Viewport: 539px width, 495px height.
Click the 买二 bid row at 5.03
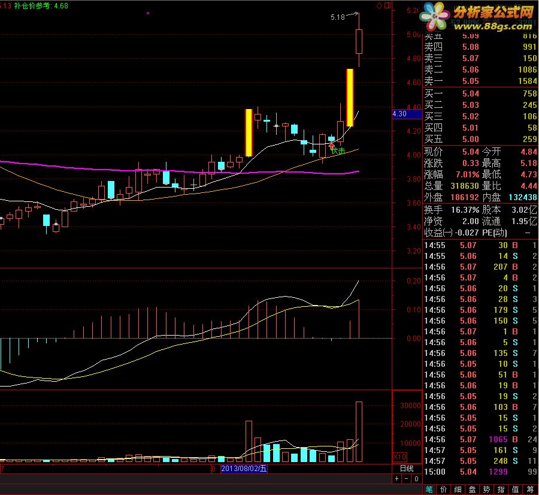[x=480, y=105]
